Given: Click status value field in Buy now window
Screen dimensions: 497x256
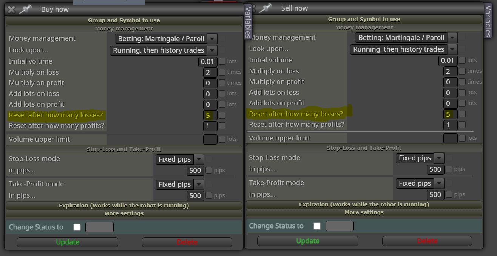Looking at the screenshot, I should pos(100,227).
